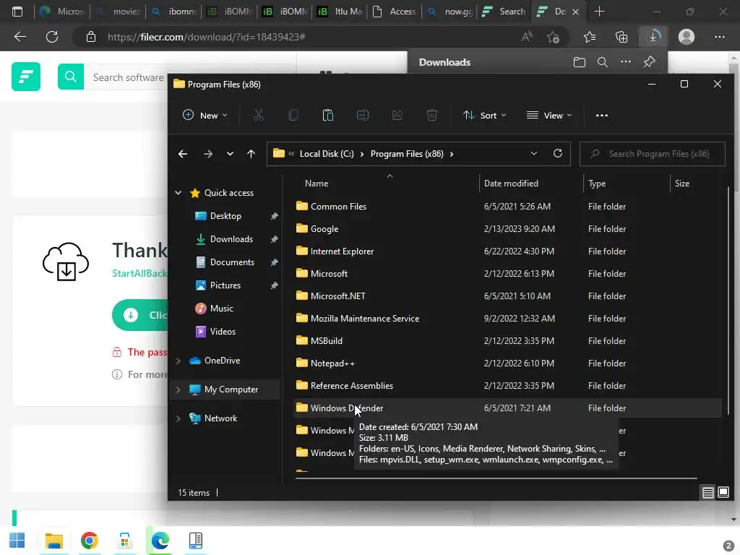Open more options in Downloads panel
This screenshot has width=740, height=555.
[x=625, y=62]
